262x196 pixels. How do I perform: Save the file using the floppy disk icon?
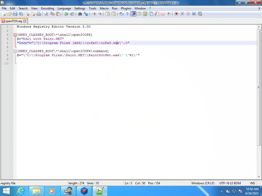pos(15,14)
